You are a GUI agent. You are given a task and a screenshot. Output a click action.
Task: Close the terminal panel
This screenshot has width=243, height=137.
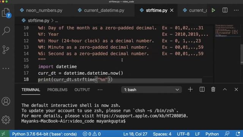(x=236, y=89)
